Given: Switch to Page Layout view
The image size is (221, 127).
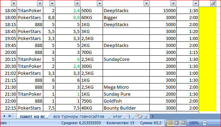Looking at the screenshot, I should 176,123.
